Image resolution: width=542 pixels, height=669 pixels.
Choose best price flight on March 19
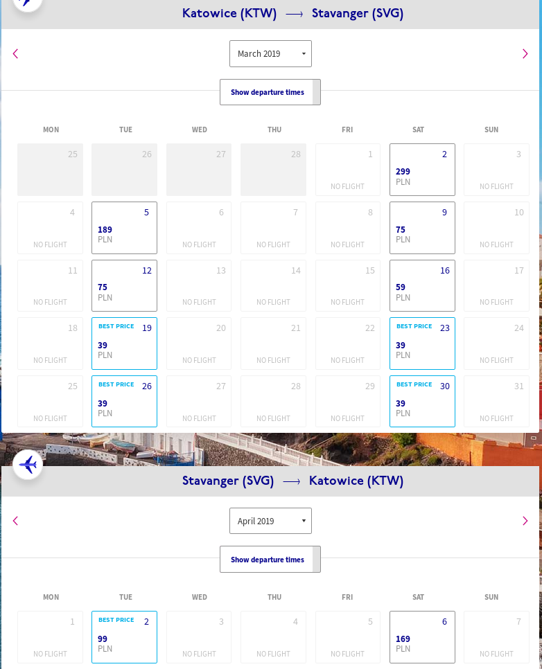(x=124, y=344)
